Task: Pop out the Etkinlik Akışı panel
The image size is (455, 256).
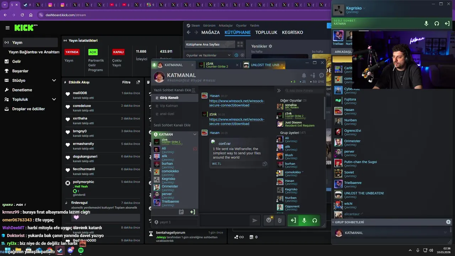Action: 138,82
